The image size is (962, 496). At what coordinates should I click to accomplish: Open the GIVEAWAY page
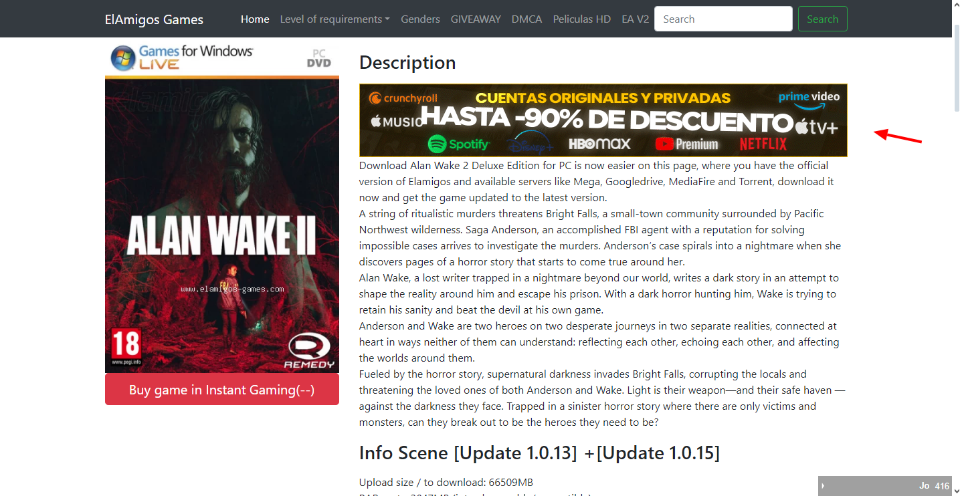point(476,19)
